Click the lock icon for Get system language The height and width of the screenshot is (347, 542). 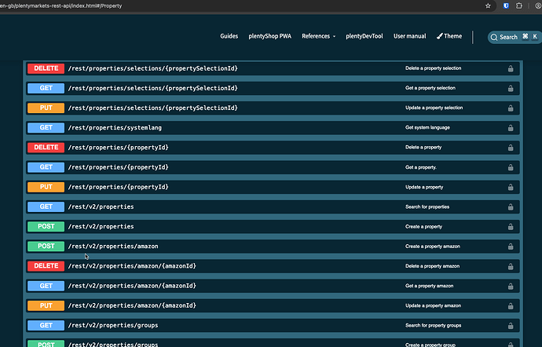coord(511,127)
